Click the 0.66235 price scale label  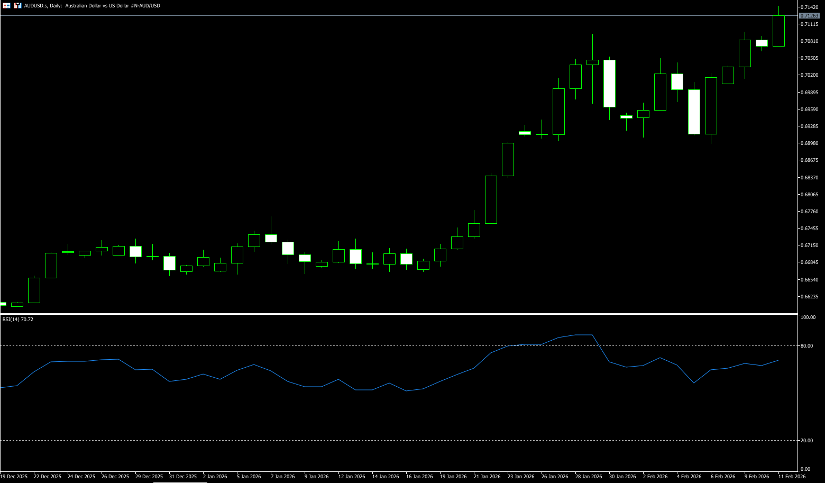point(810,297)
